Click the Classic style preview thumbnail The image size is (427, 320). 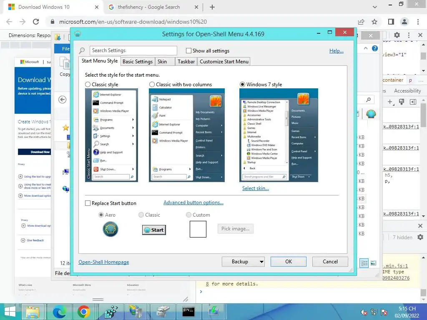click(x=111, y=135)
